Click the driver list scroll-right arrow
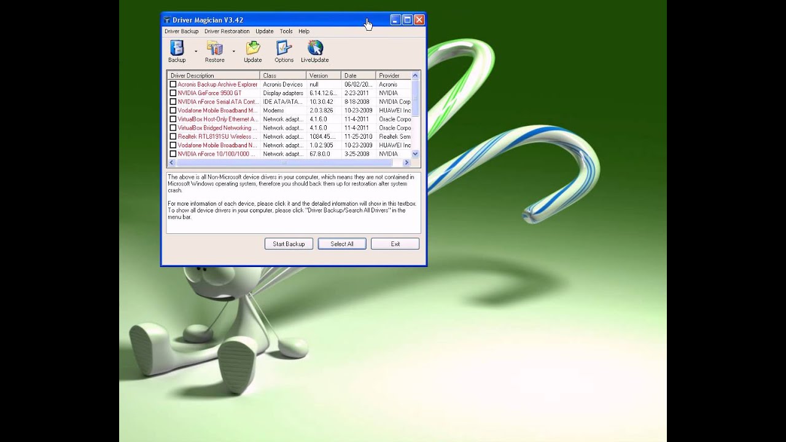 pyautogui.click(x=407, y=163)
